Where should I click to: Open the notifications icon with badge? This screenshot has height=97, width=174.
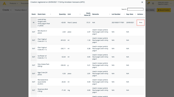pos(148,3)
